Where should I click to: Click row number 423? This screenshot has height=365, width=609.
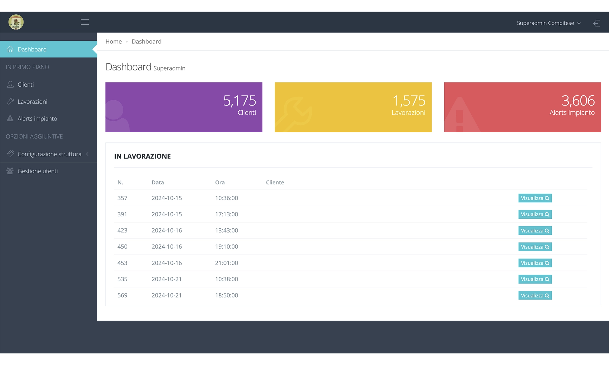coord(122,230)
